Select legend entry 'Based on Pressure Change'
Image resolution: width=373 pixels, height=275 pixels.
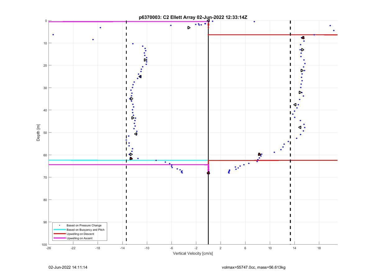click(84, 225)
